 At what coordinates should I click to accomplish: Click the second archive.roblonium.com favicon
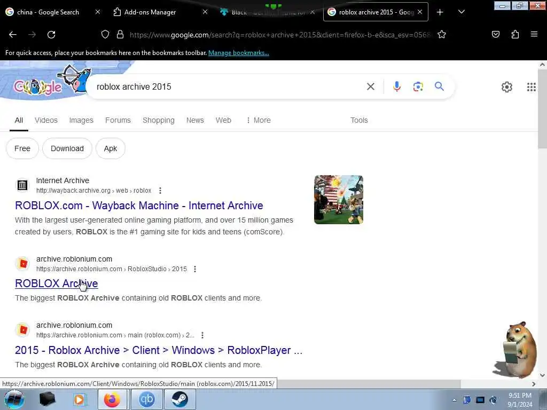[x=22, y=330]
